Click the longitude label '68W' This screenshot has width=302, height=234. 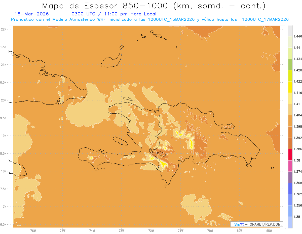269,230
